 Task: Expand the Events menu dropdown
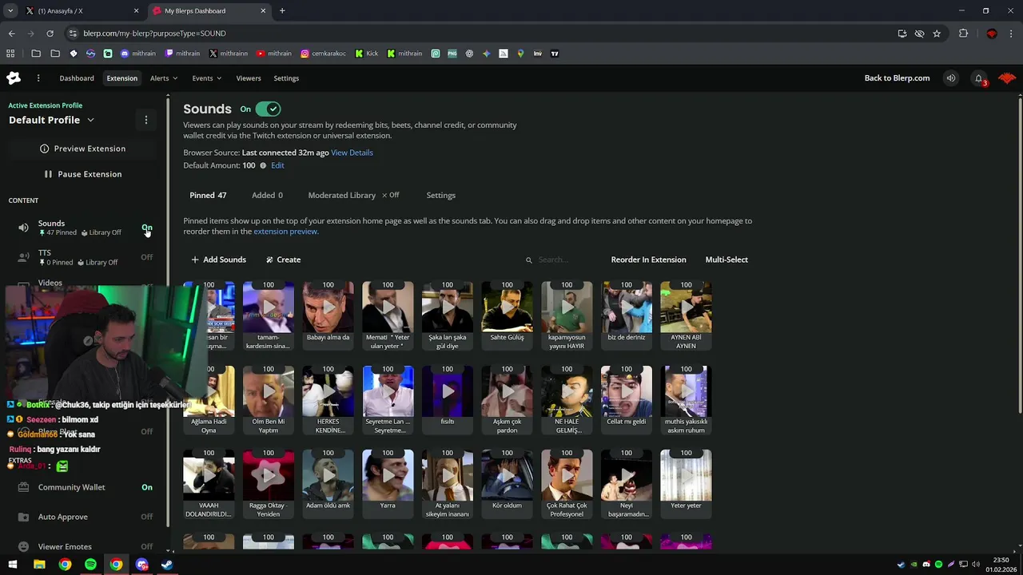206,78
